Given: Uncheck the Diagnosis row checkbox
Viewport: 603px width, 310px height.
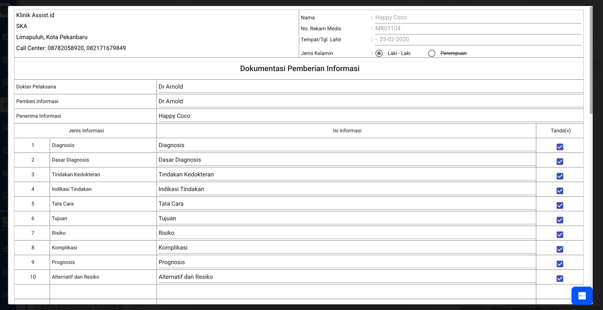Looking at the screenshot, I should (560, 147).
